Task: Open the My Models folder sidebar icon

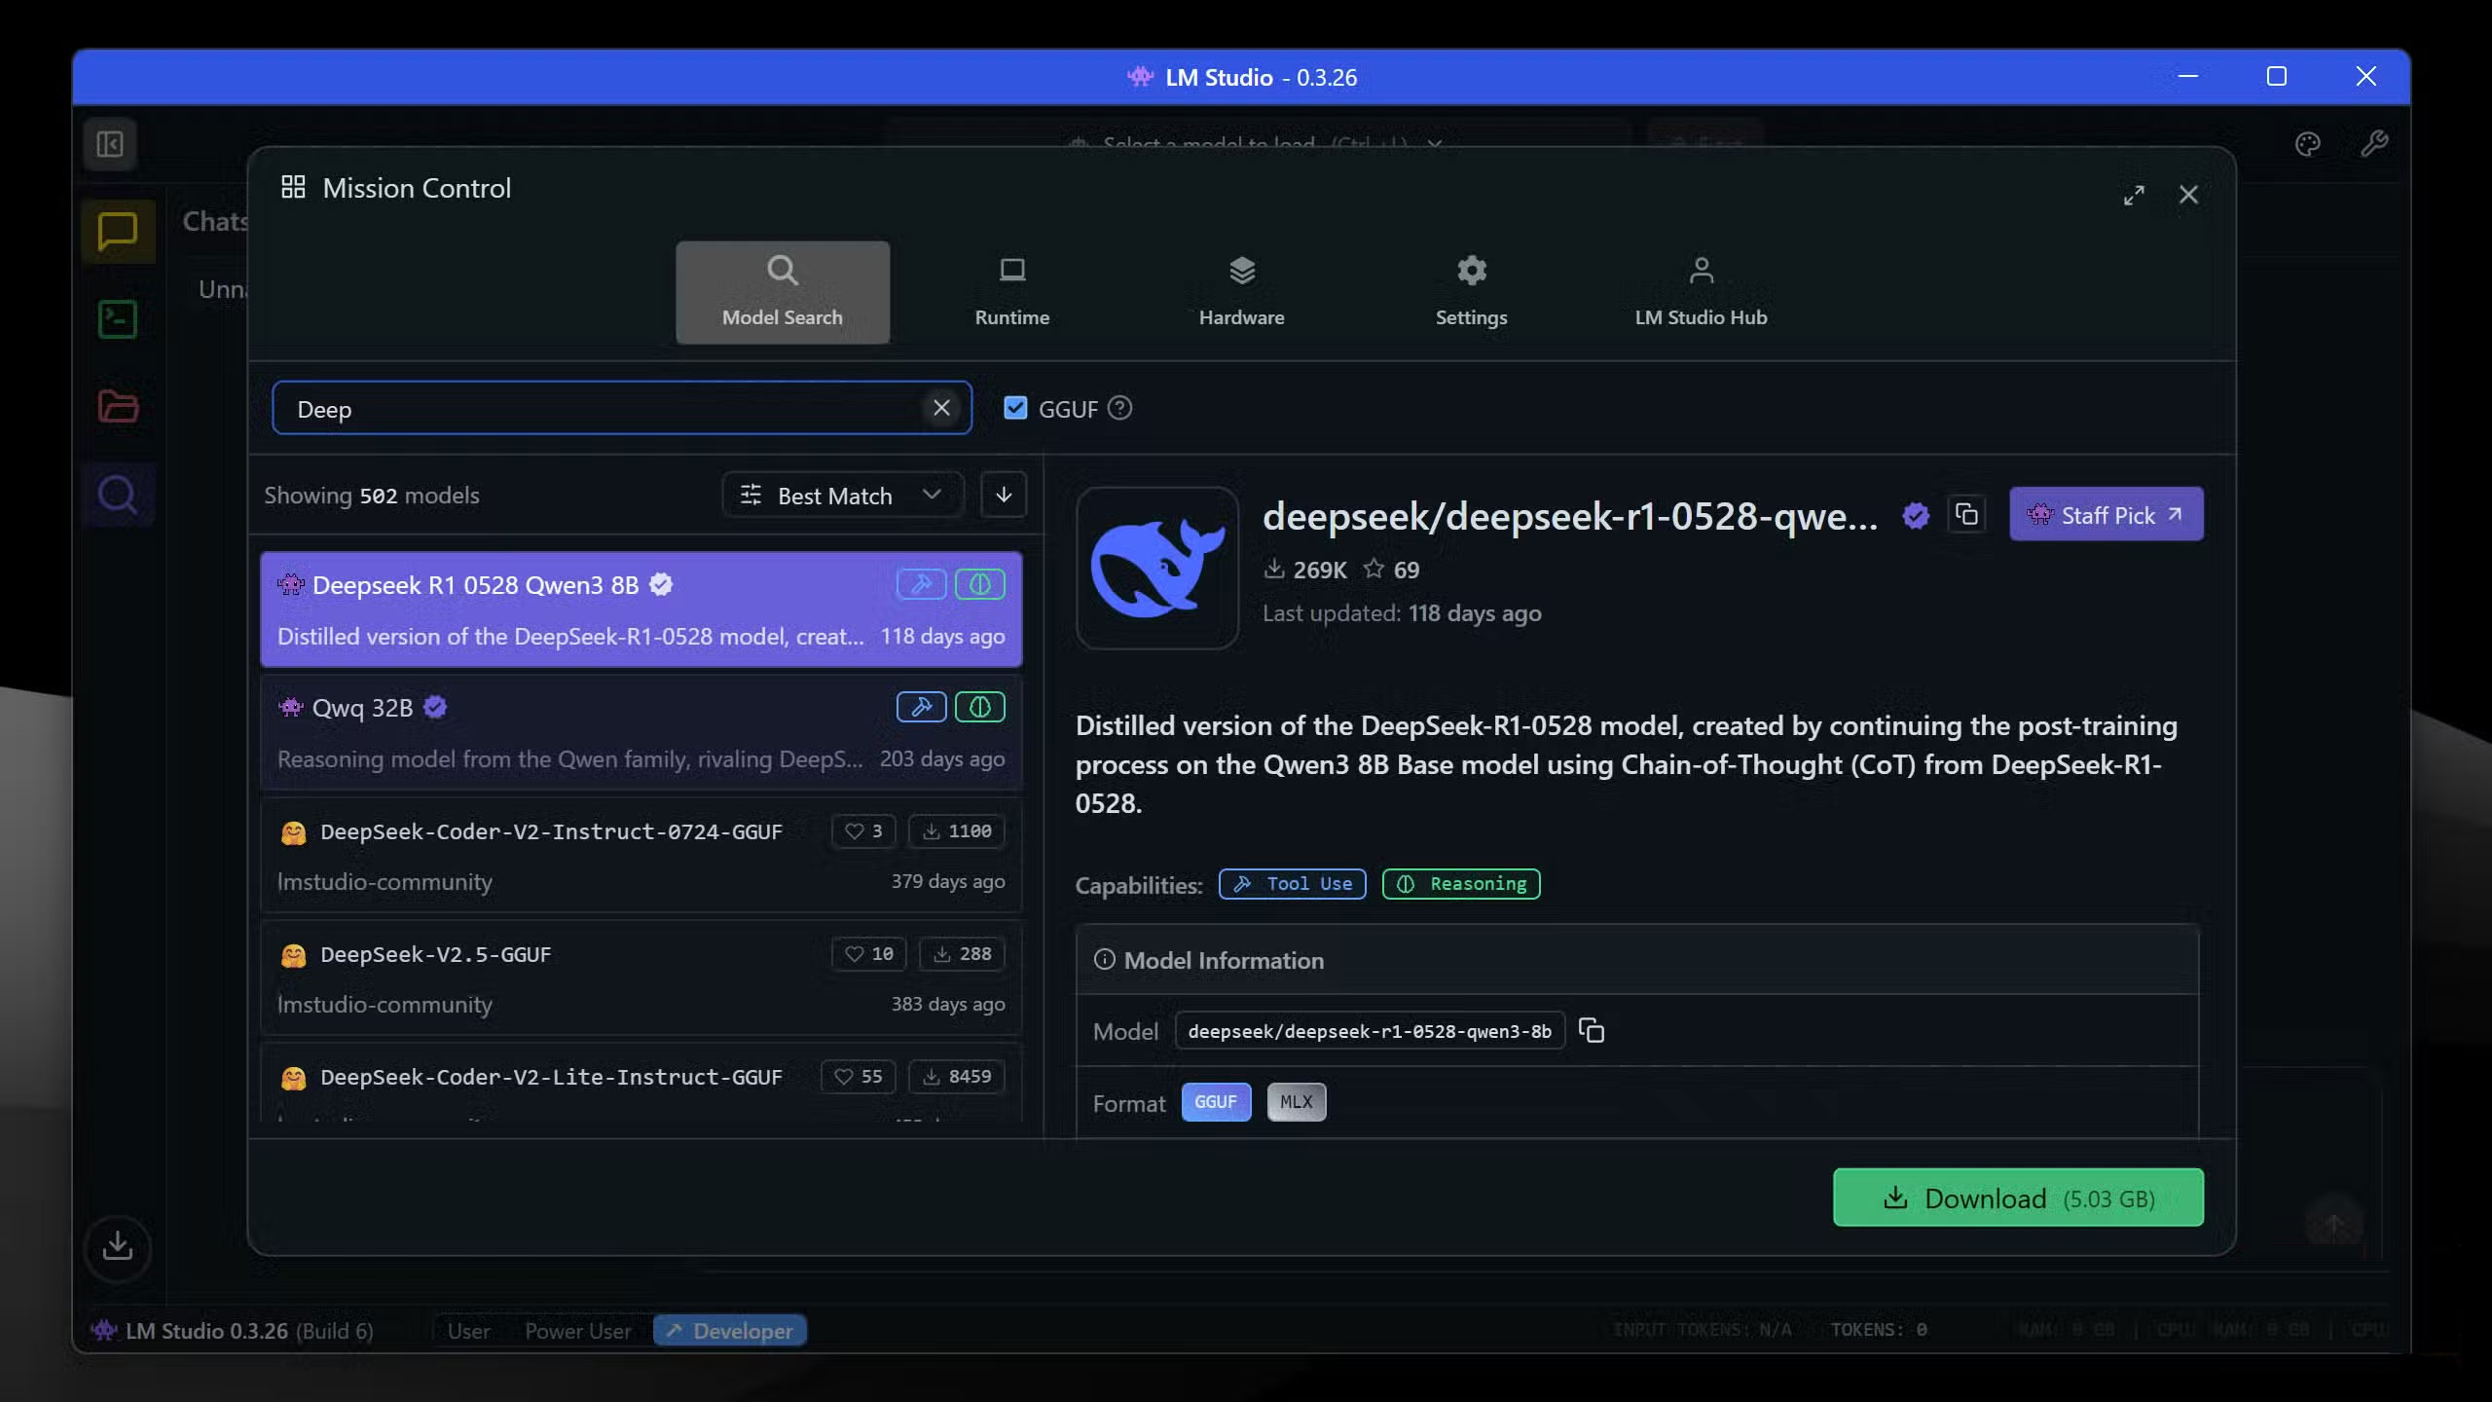Action: click(117, 407)
